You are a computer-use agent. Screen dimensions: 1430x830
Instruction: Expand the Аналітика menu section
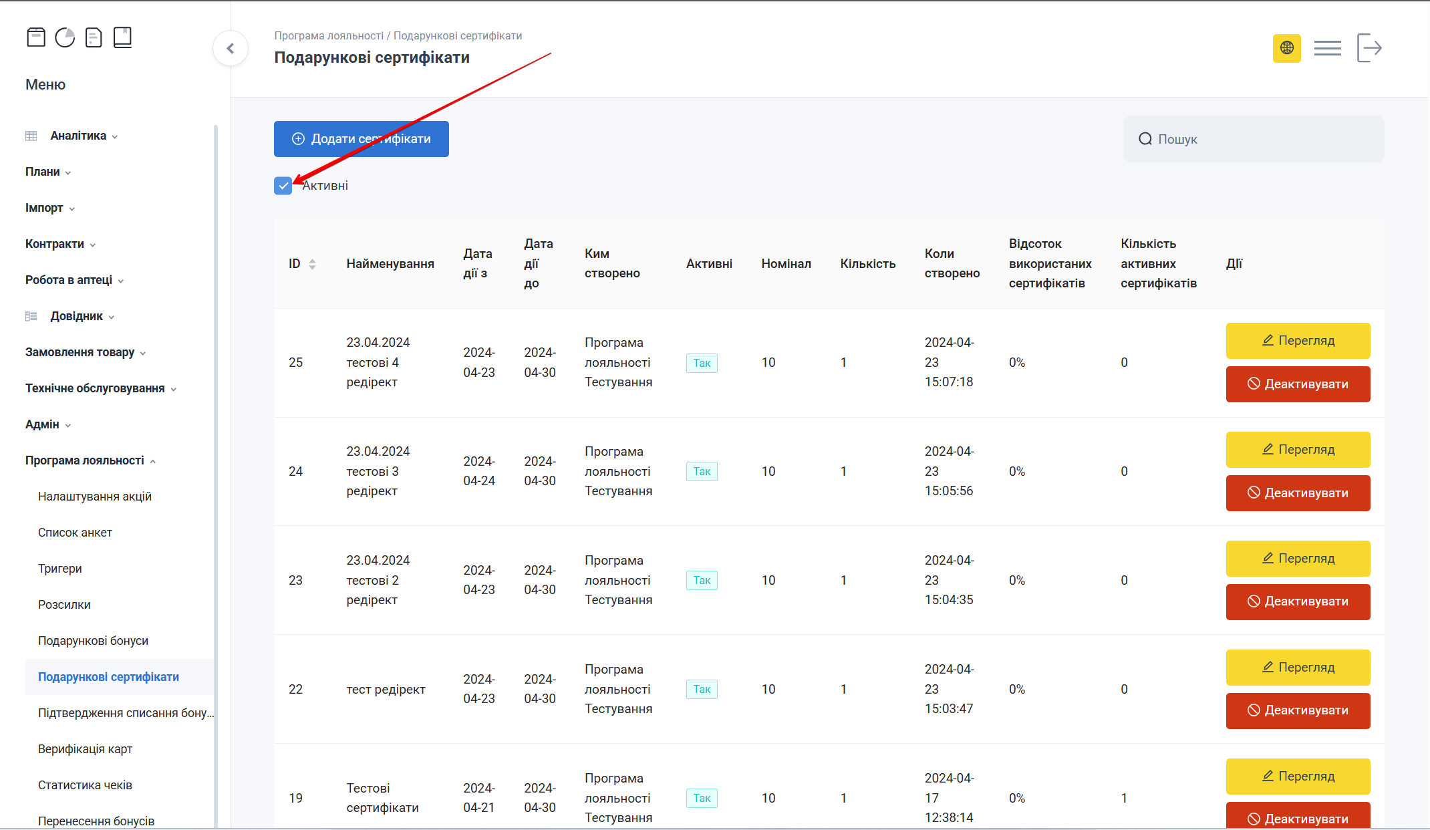tap(78, 136)
